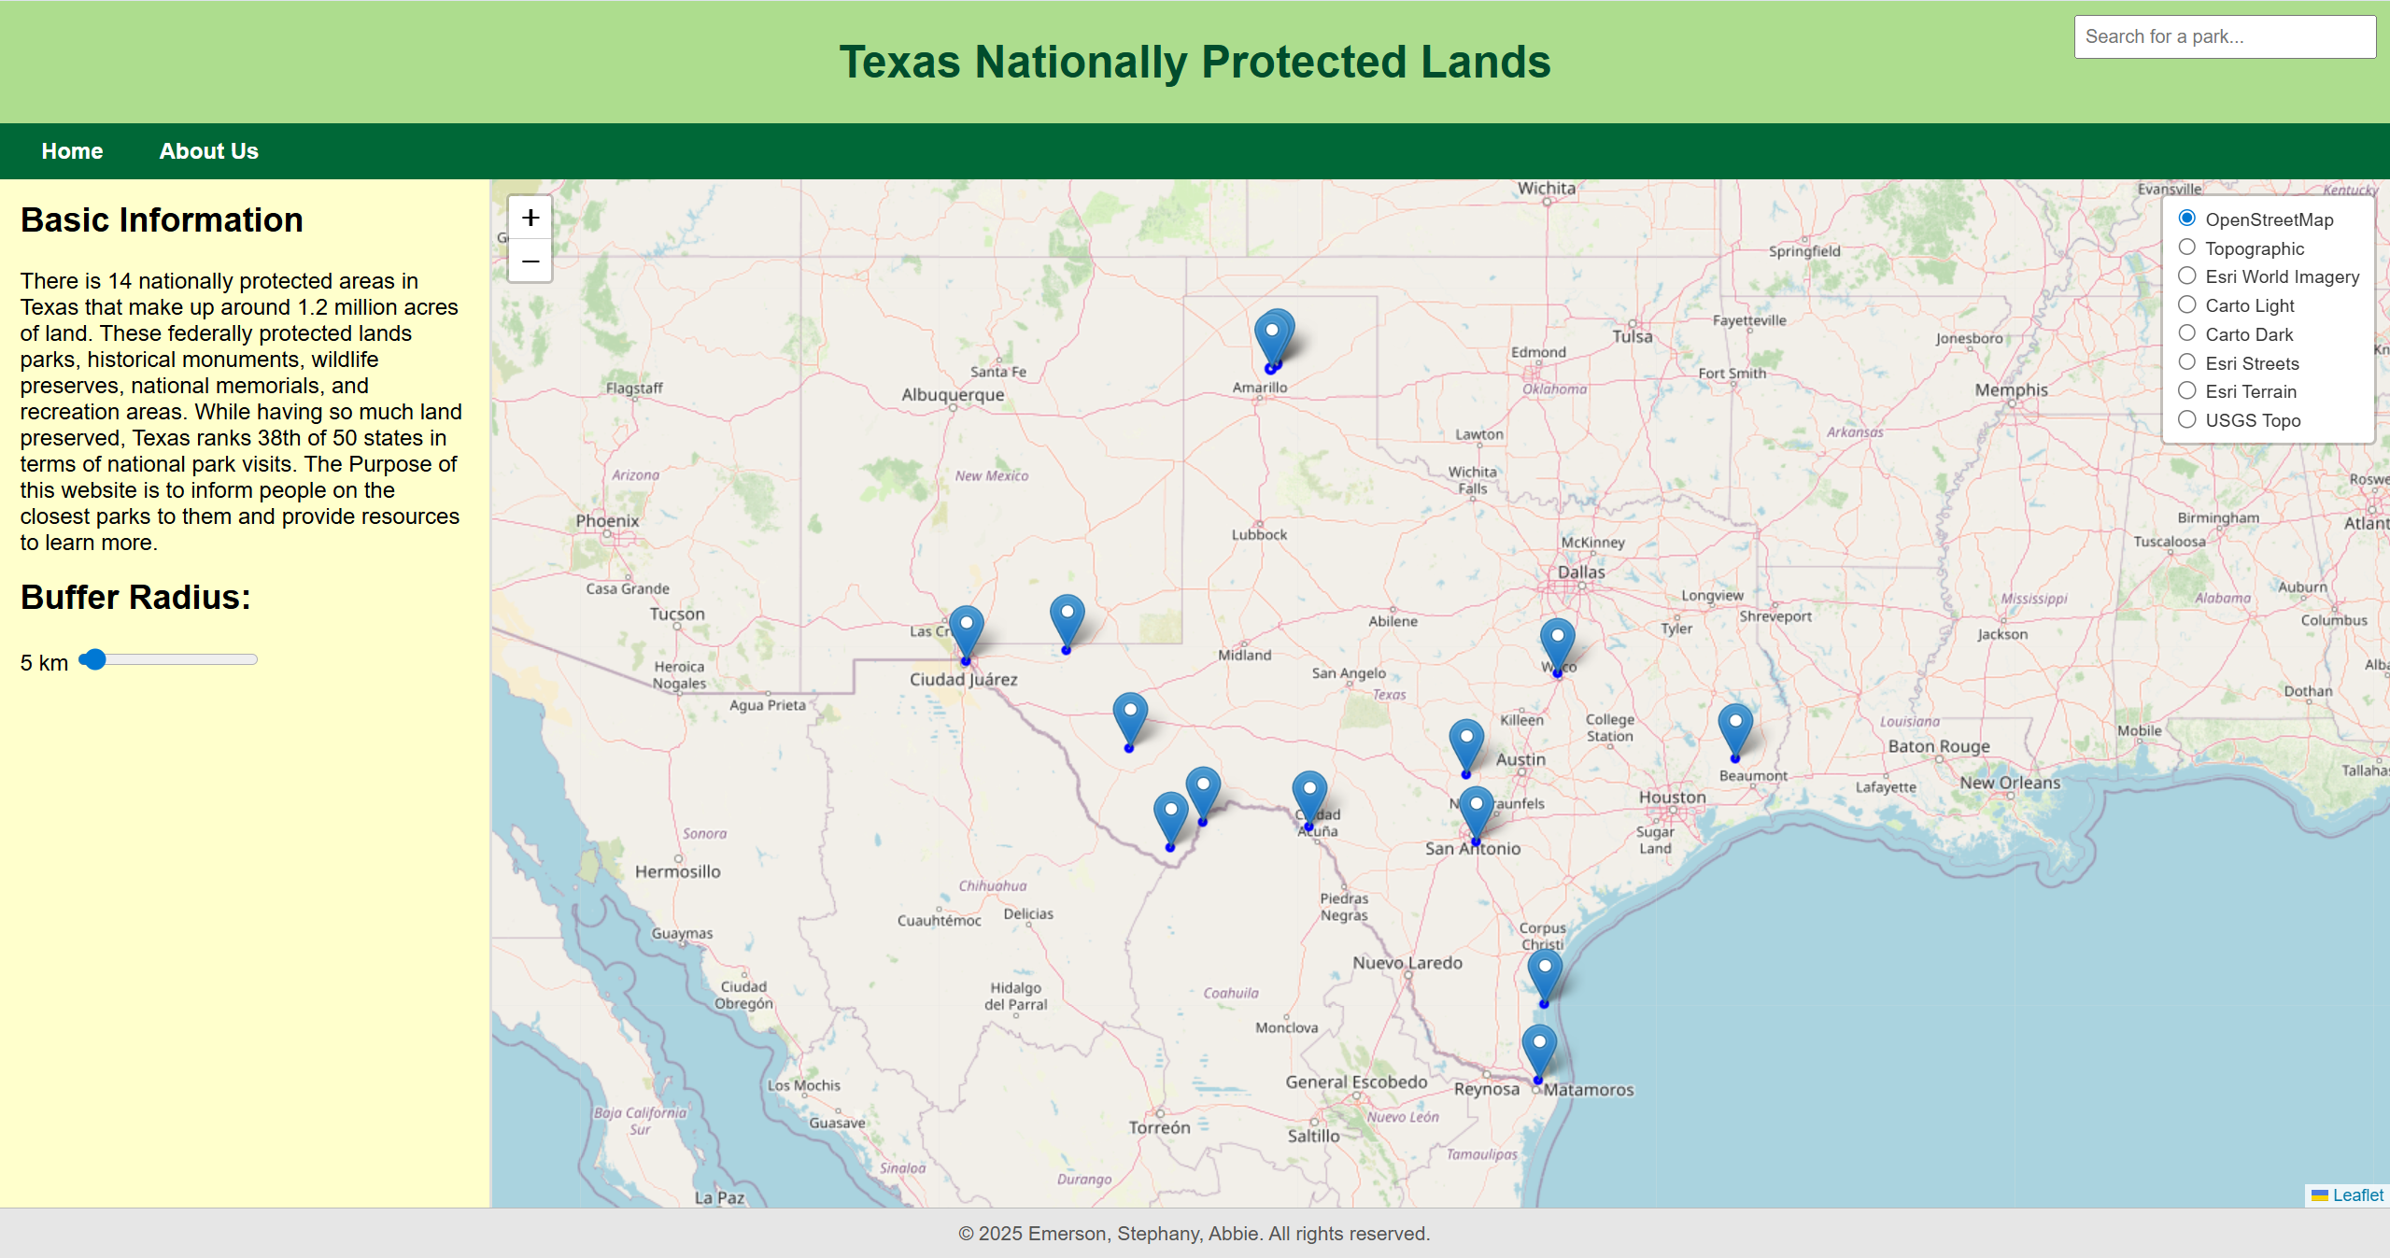2390x1258 pixels.
Task: Click the marker near Waco
Action: pos(1557,643)
